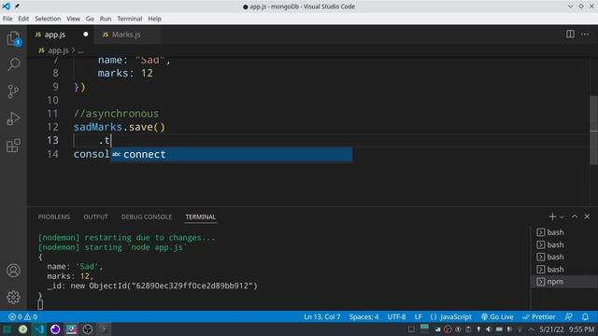
Task: Open the Run and Debug view
Action: [x=13, y=119]
